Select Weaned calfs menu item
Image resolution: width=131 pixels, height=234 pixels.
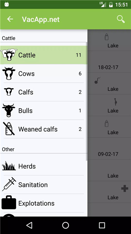click(44, 129)
